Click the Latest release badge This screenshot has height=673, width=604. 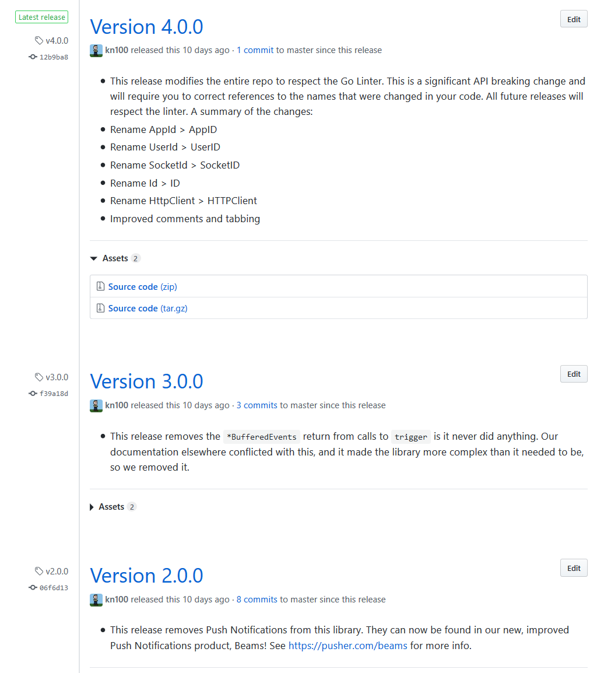pos(41,17)
